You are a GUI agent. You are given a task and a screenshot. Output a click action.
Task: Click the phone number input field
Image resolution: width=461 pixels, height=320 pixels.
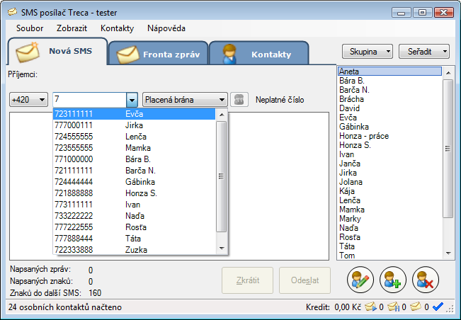pos(90,100)
